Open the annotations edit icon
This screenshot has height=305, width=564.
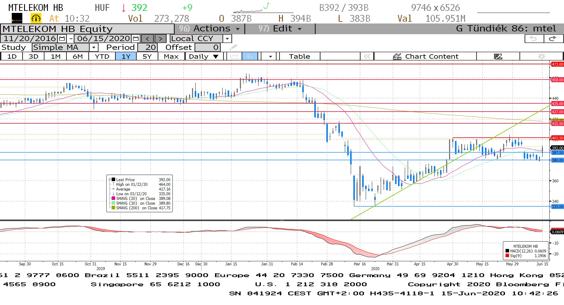pyautogui.click(x=498, y=56)
